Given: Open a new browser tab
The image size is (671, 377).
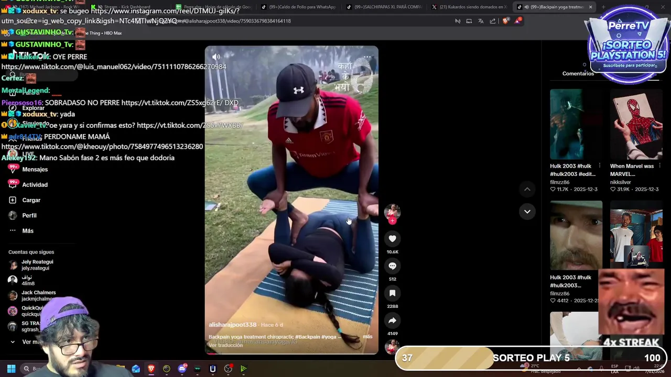Looking at the screenshot, I should click(x=603, y=7).
